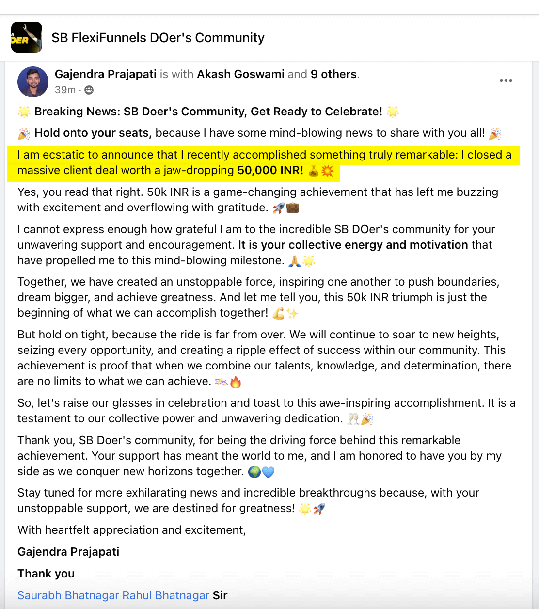Image resolution: width=539 pixels, height=609 pixels.
Task: Click the flexed biceps emoji after "together!"
Action: 278,314
